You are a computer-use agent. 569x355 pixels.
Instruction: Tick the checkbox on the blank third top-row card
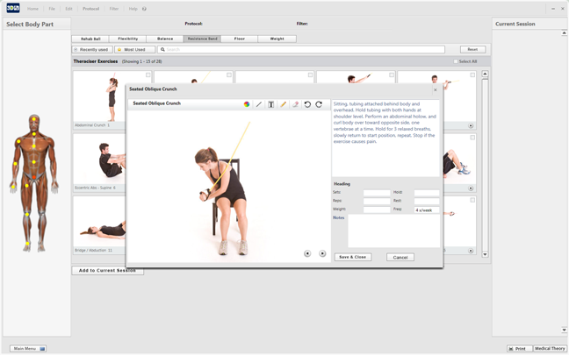point(310,75)
